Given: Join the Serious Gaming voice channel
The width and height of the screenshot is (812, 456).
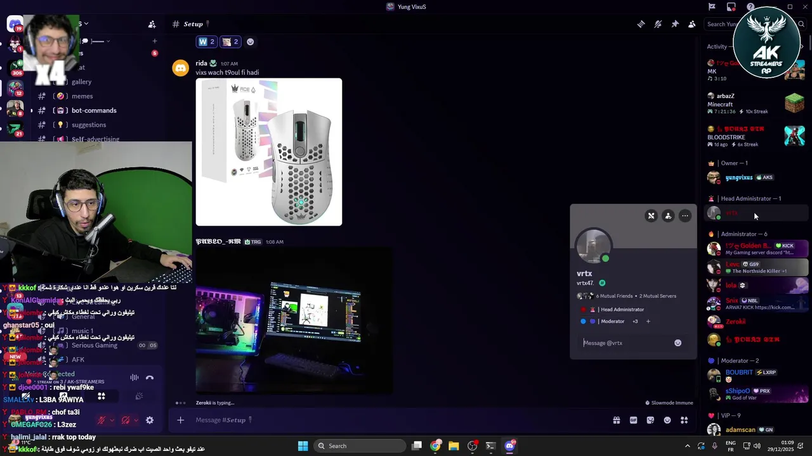Looking at the screenshot, I should click(x=95, y=345).
